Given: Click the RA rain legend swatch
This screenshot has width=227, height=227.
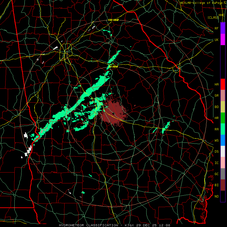Looking at the screenshot, I should click(x=223, y=129).
